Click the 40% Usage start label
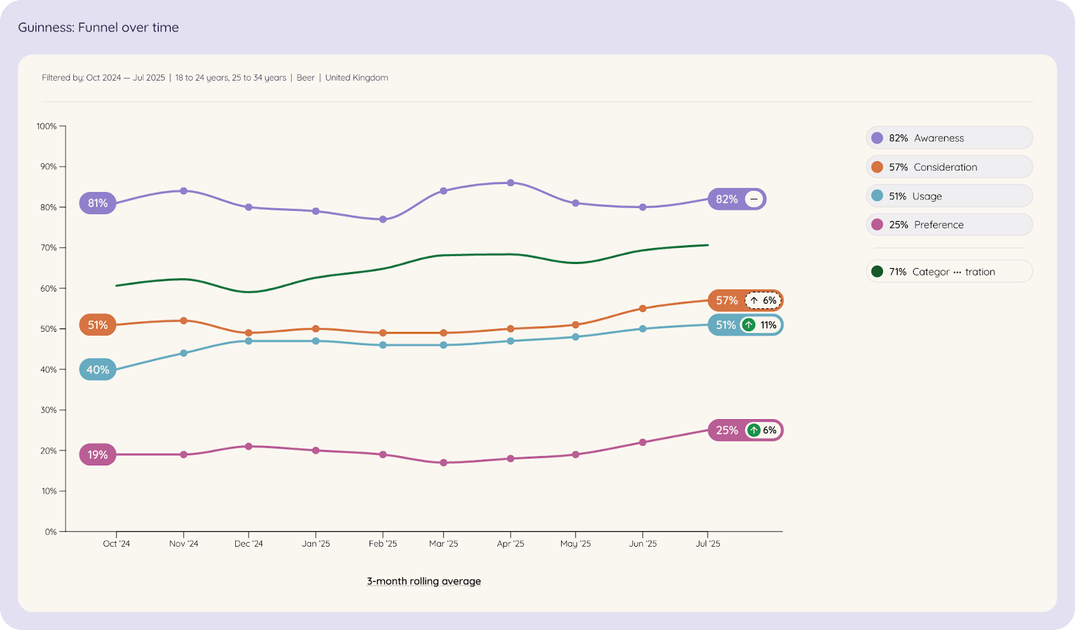 pyautogui.click(x=97, y=370)
